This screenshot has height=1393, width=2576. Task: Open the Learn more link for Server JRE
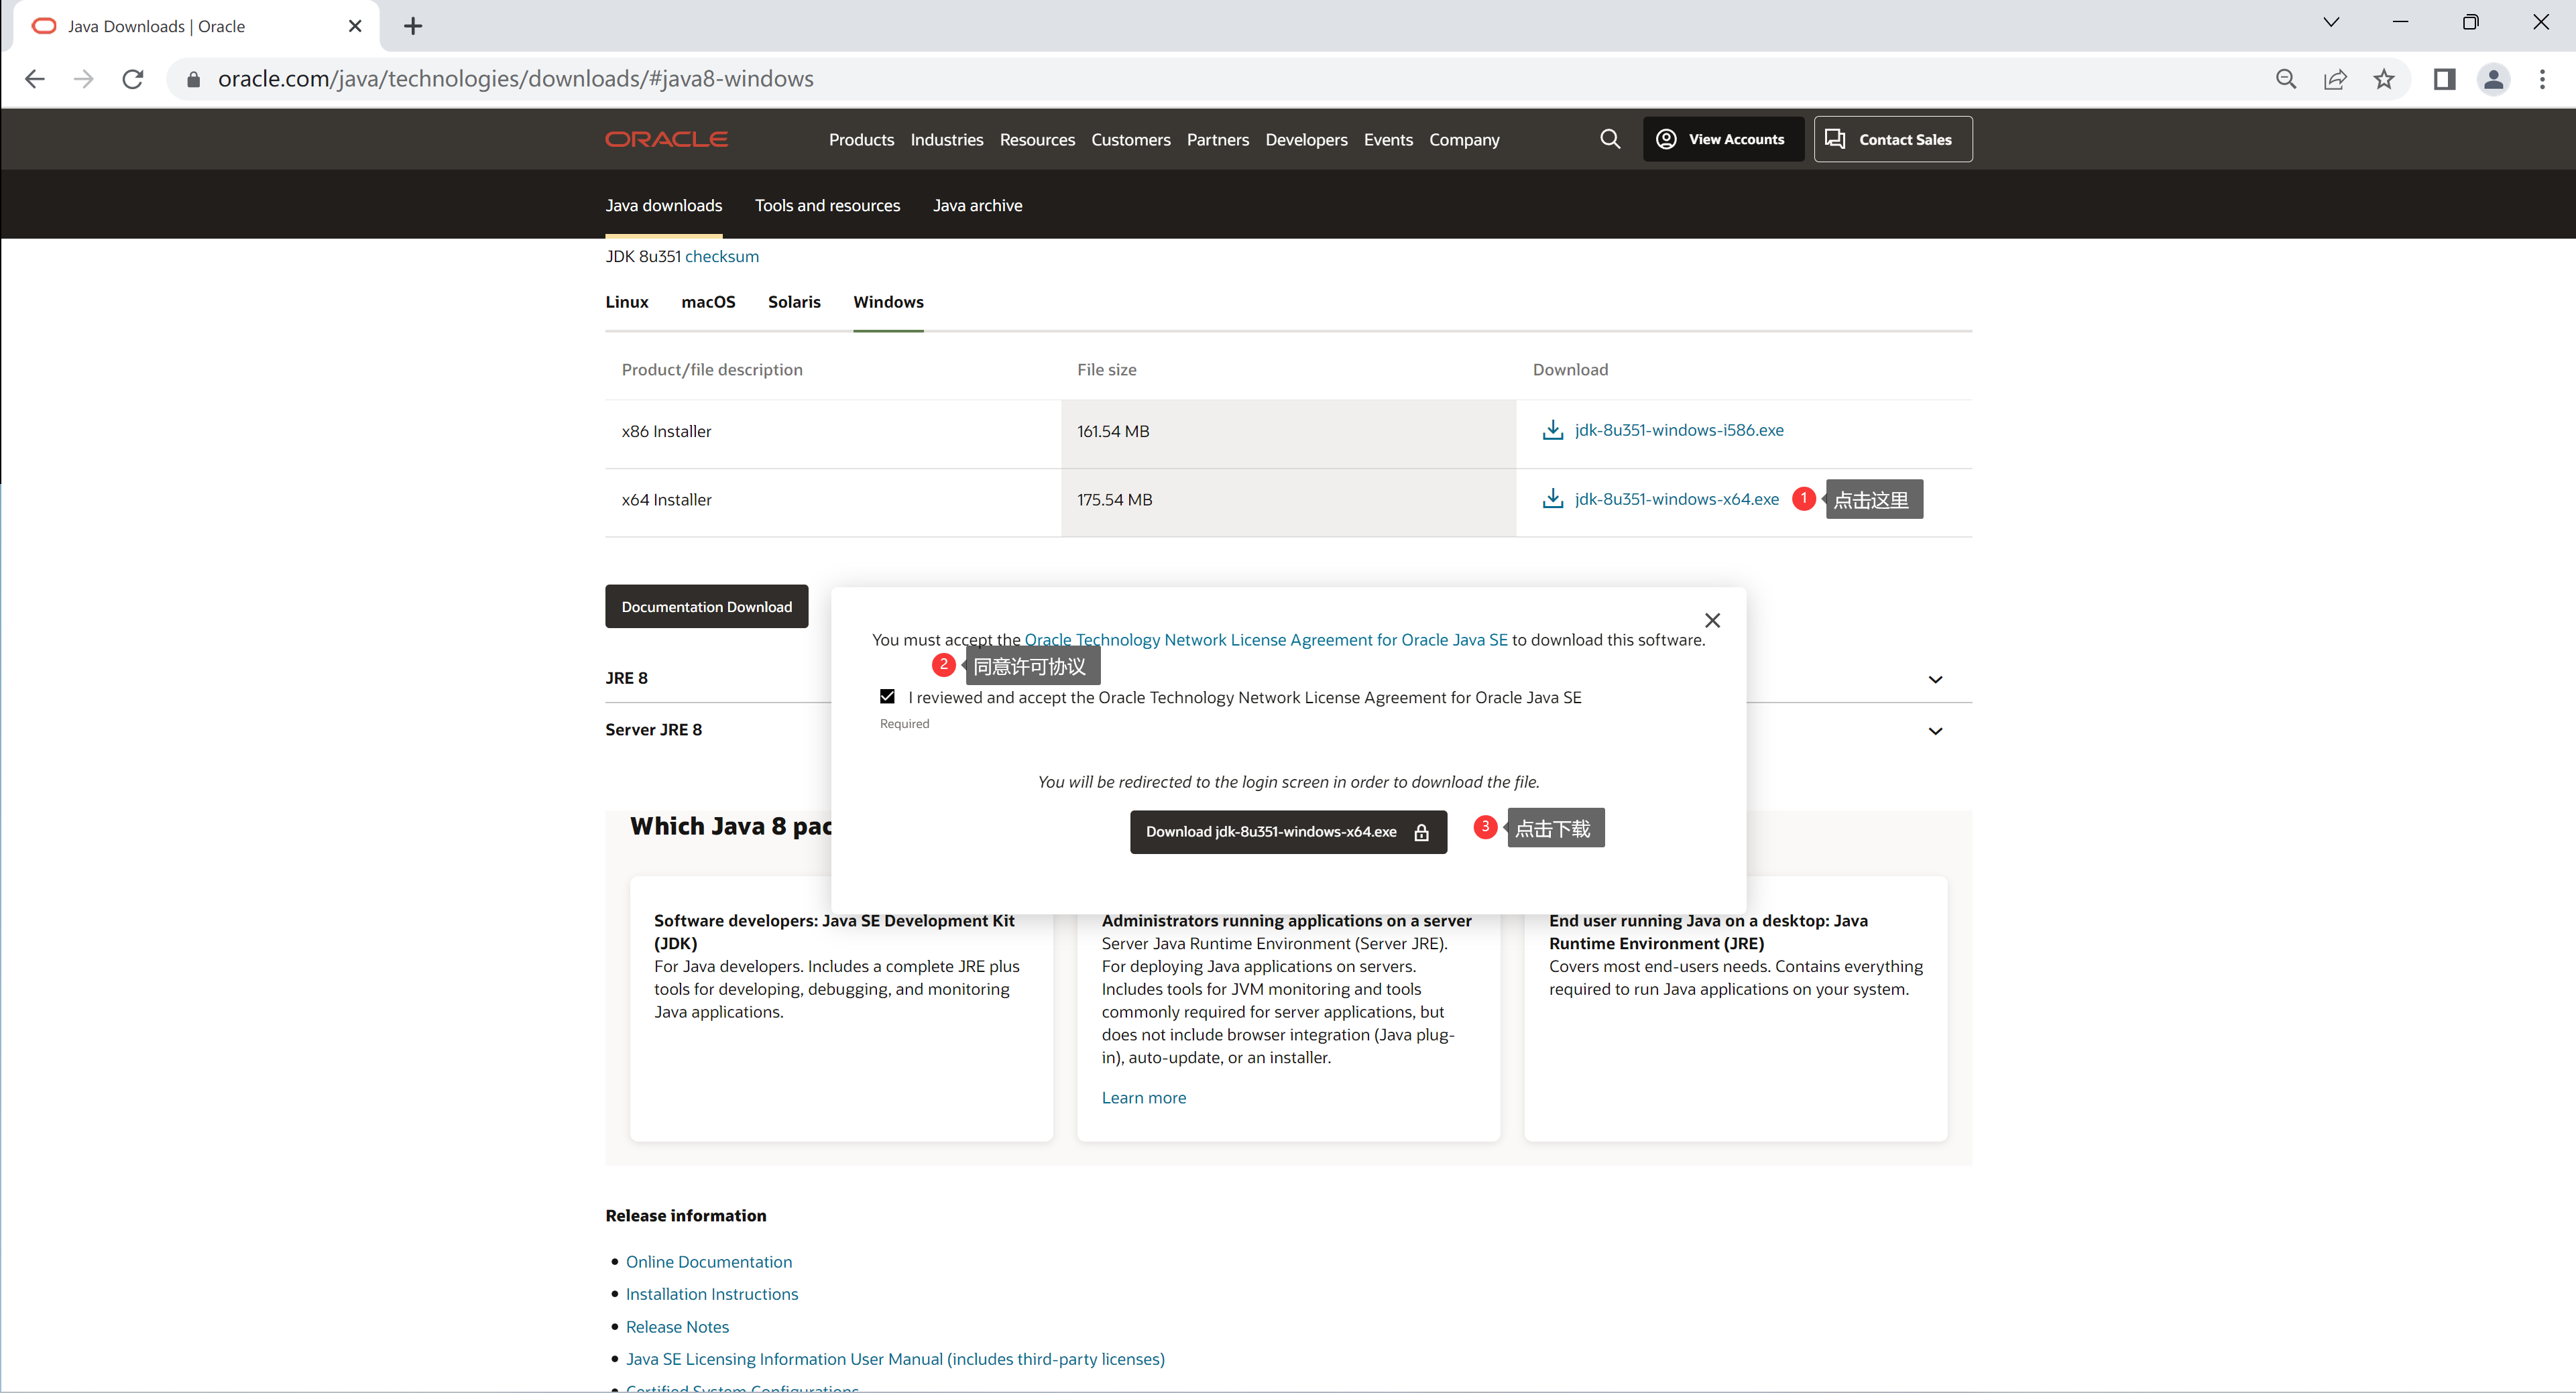point(1143,1097)
